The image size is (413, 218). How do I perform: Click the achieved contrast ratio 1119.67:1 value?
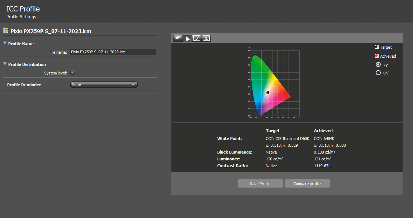click(x=323, y=166)
